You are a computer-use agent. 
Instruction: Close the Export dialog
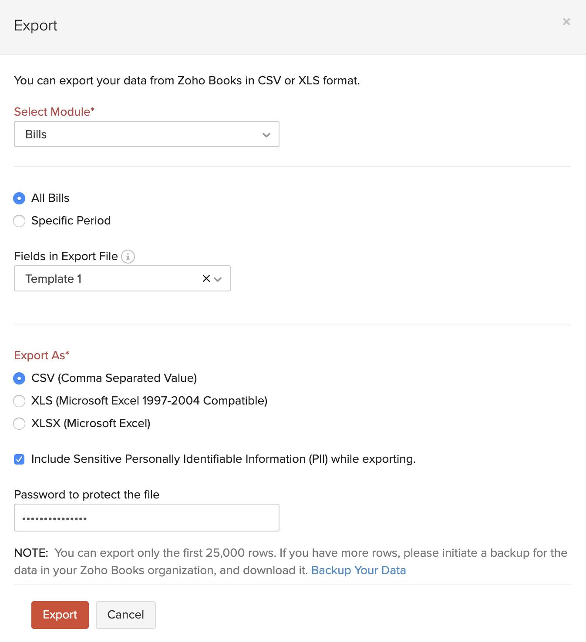pyautogui.click(x=566, y=21)
